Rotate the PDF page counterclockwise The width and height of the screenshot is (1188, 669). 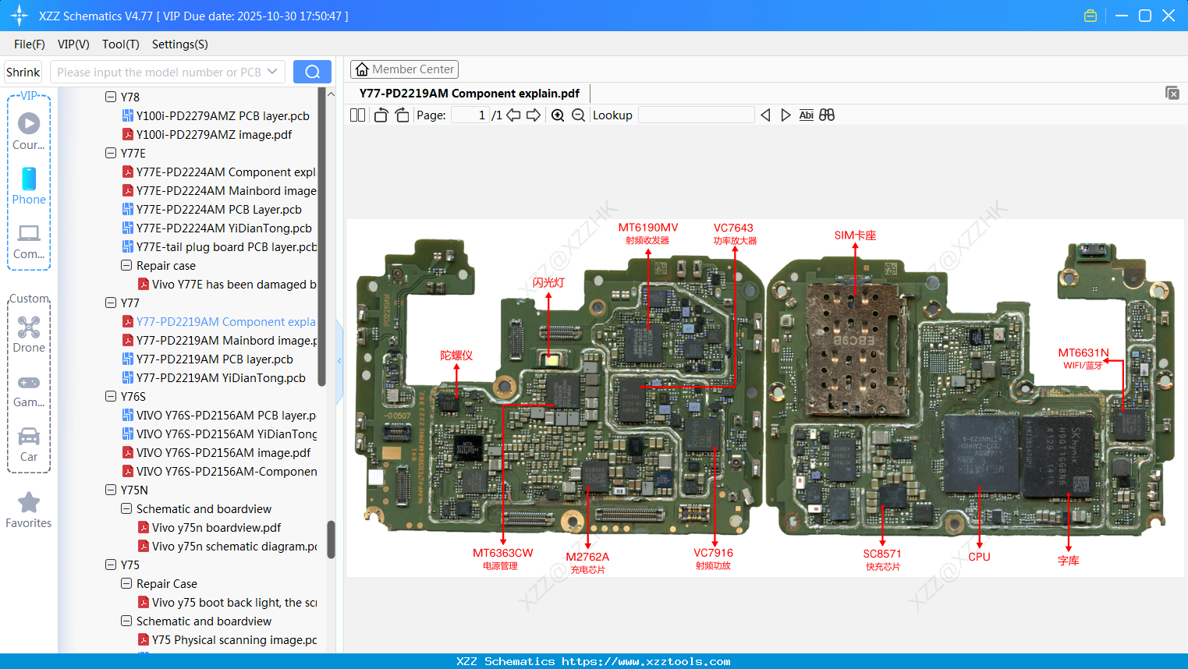380,115
